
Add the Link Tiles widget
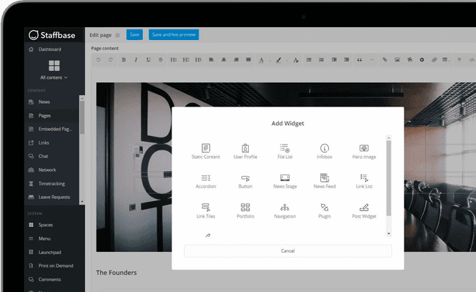tap(206, 211)
